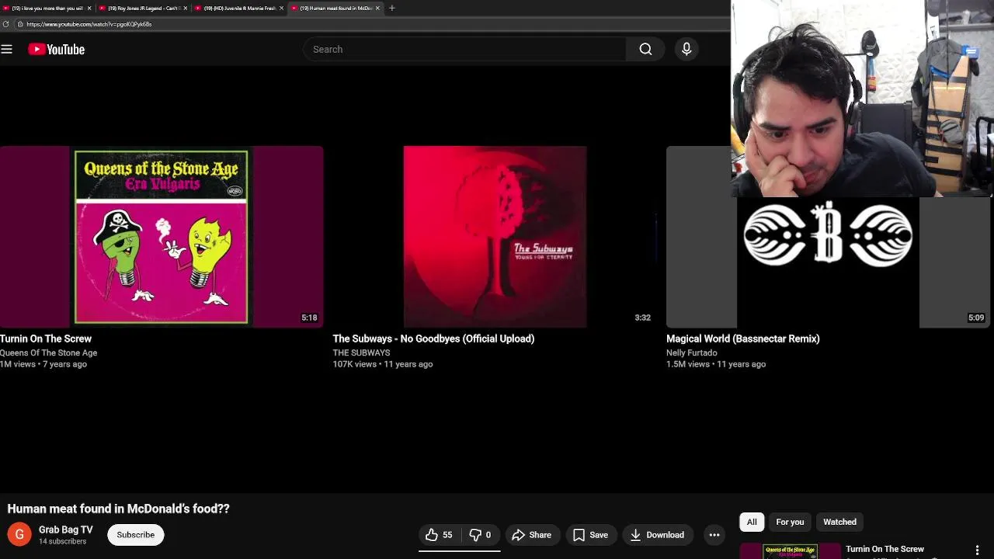This screenshot has width=994, height=559.
Task: Click the site info lock icon in the address bar
Action: (x=19, y=24)
